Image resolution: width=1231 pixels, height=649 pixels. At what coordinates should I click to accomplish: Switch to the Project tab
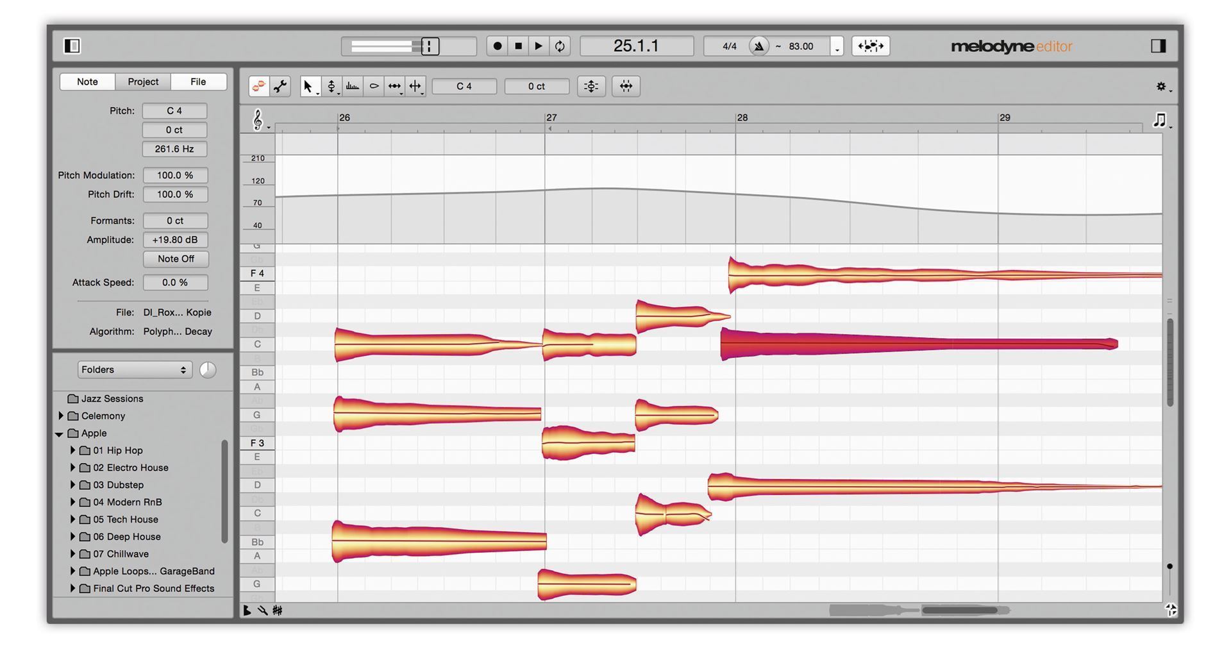(143, 81)
